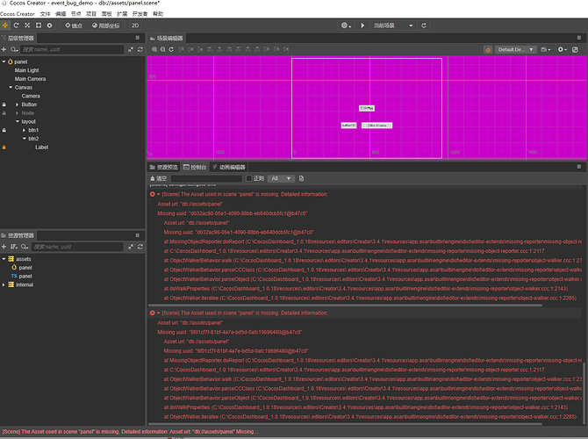Switch to the console tab
The height and width of the screenshot is (439, 588).
pos(195,167)
